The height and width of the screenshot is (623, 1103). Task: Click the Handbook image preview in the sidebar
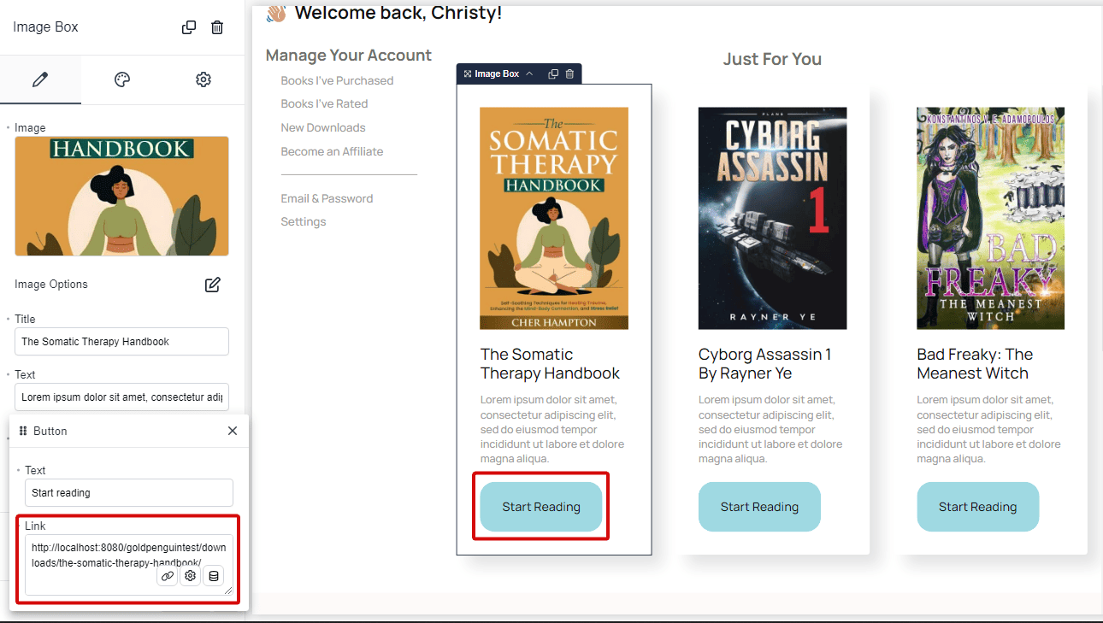pyautogui.click(x=121, y=197)
